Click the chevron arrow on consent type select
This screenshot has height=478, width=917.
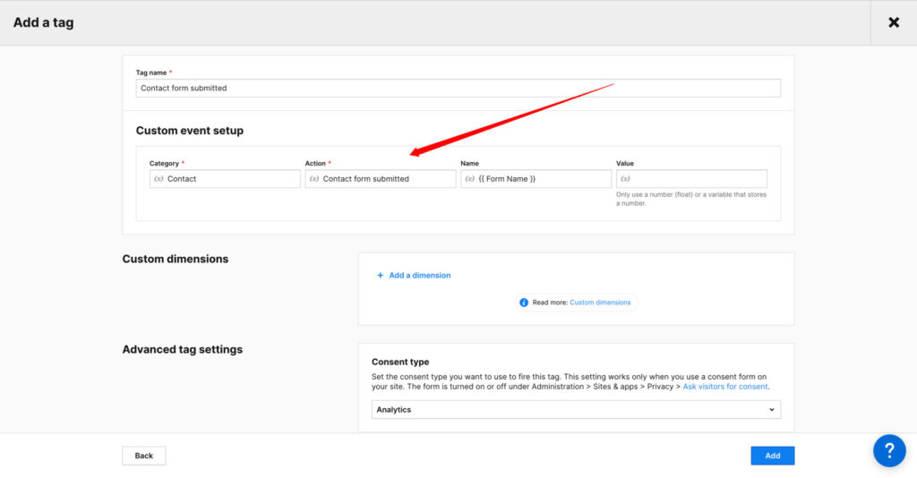tap(771, 410)
